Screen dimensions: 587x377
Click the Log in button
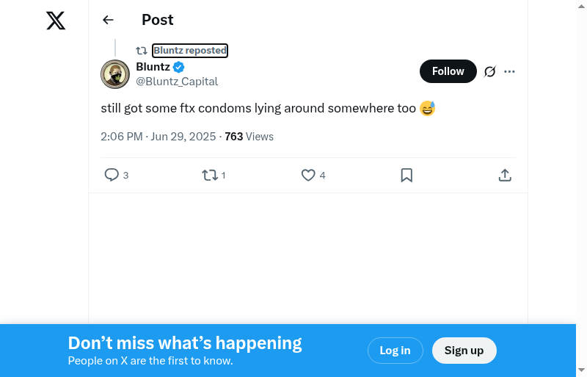[395, 351]
